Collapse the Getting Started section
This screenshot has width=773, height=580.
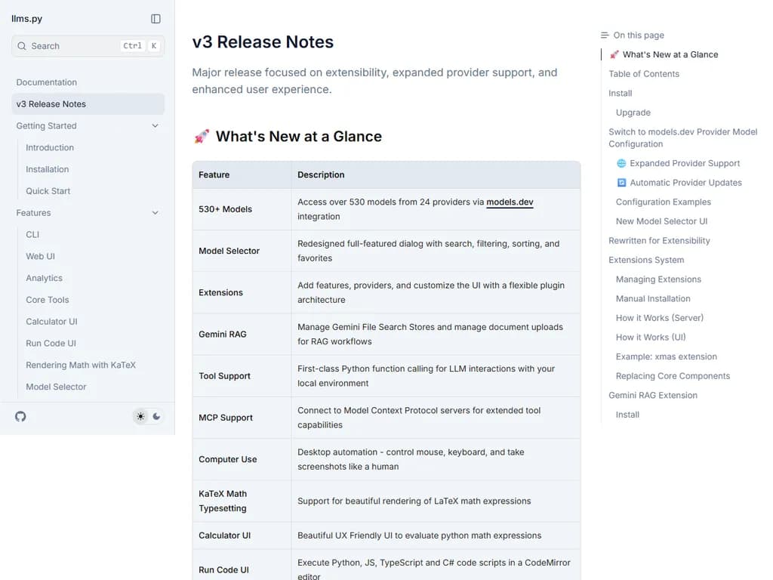[155, 126]
